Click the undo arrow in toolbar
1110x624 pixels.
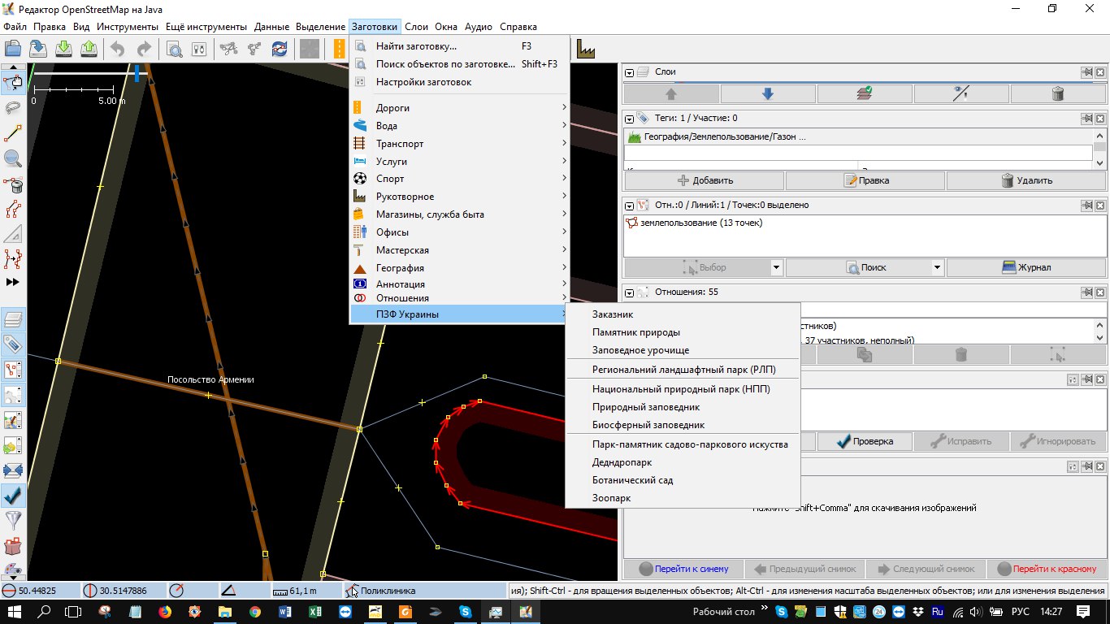pyautogui.click(x=118, y=49)
